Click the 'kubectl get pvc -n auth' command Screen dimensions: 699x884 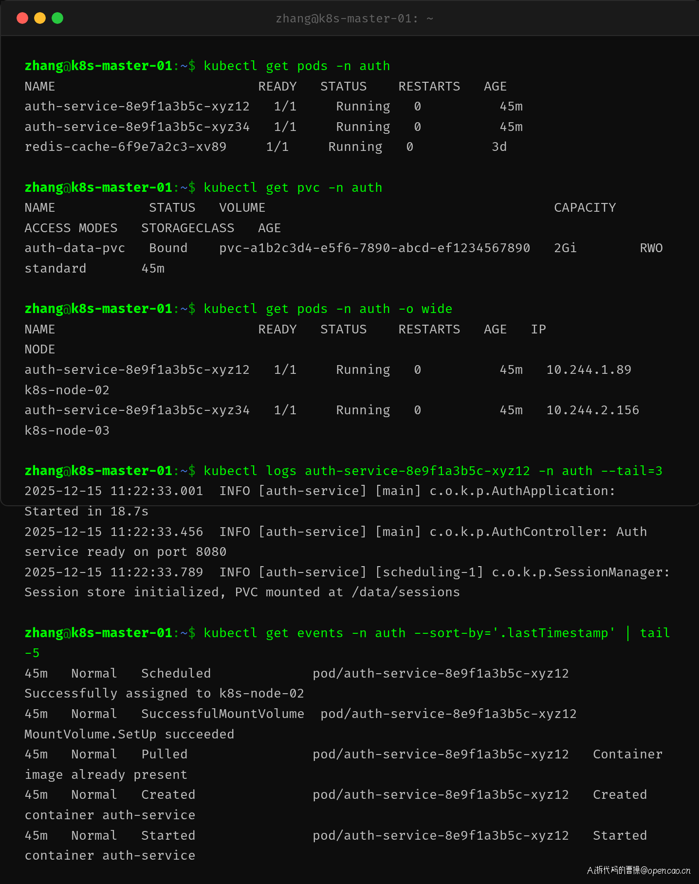[x=293, y=188]
